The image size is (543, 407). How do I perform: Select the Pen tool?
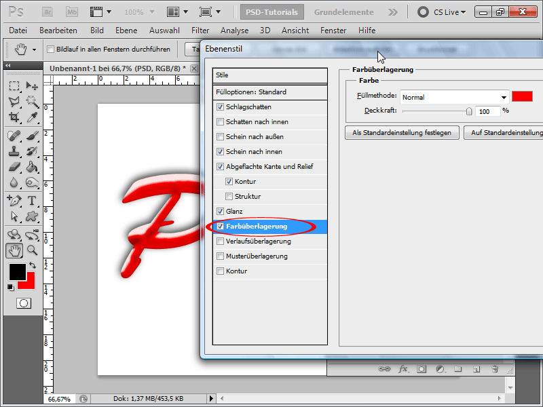pos(14,201)
